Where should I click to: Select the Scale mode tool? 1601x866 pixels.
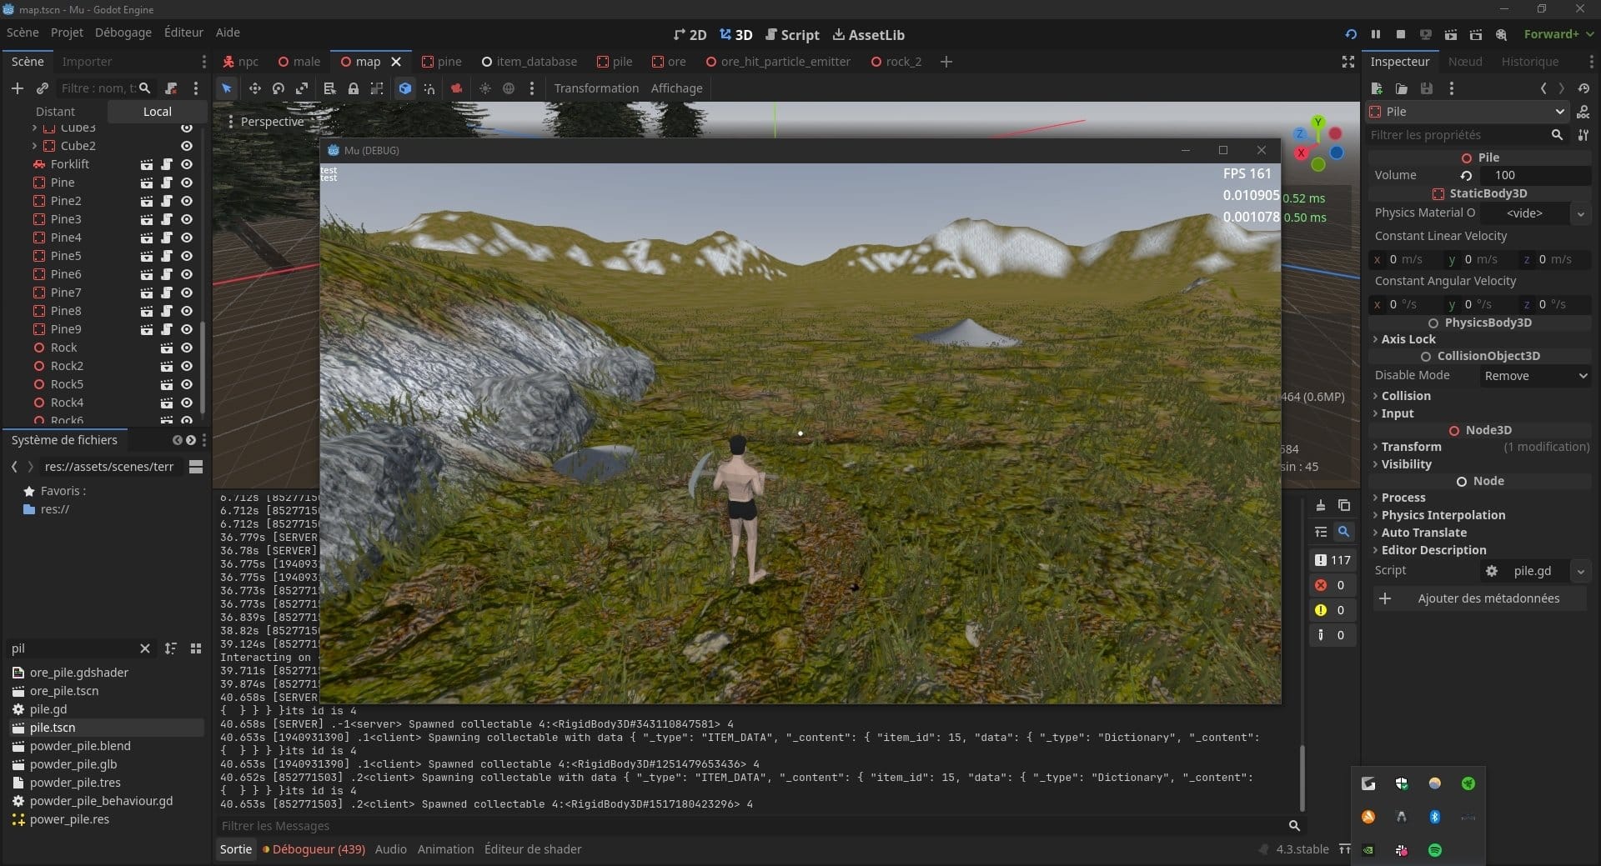coord(302,88)
